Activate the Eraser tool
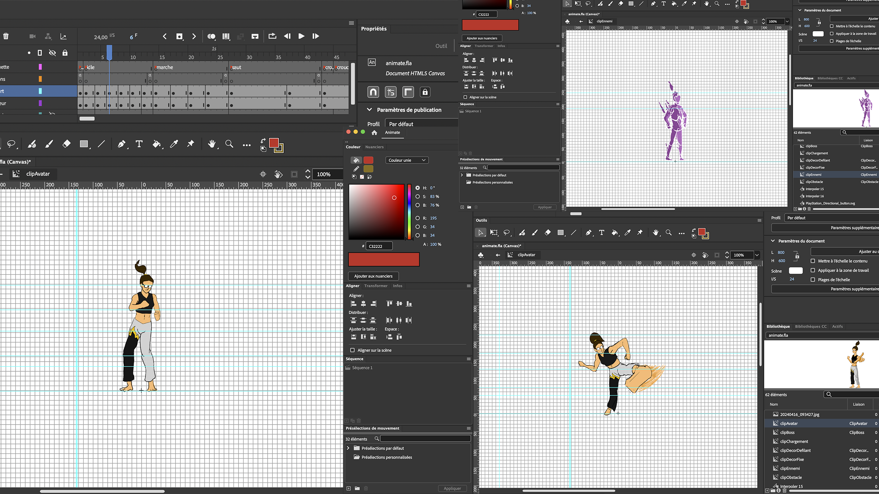The image size is (879, 494). coord(547,232)
